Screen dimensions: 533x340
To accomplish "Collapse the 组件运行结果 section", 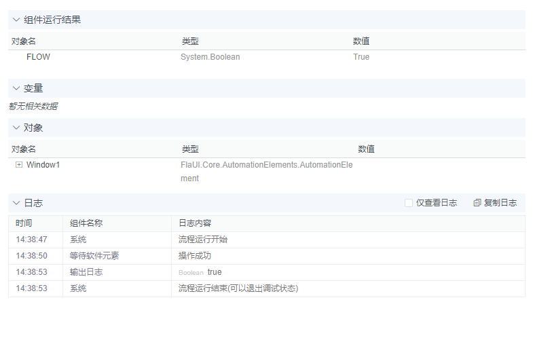I will [x=16, y=20].
